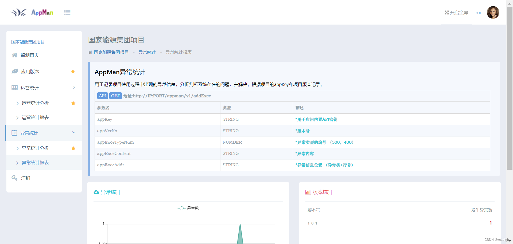Click the bar chart icon beside 版本统计

point(308,192)
